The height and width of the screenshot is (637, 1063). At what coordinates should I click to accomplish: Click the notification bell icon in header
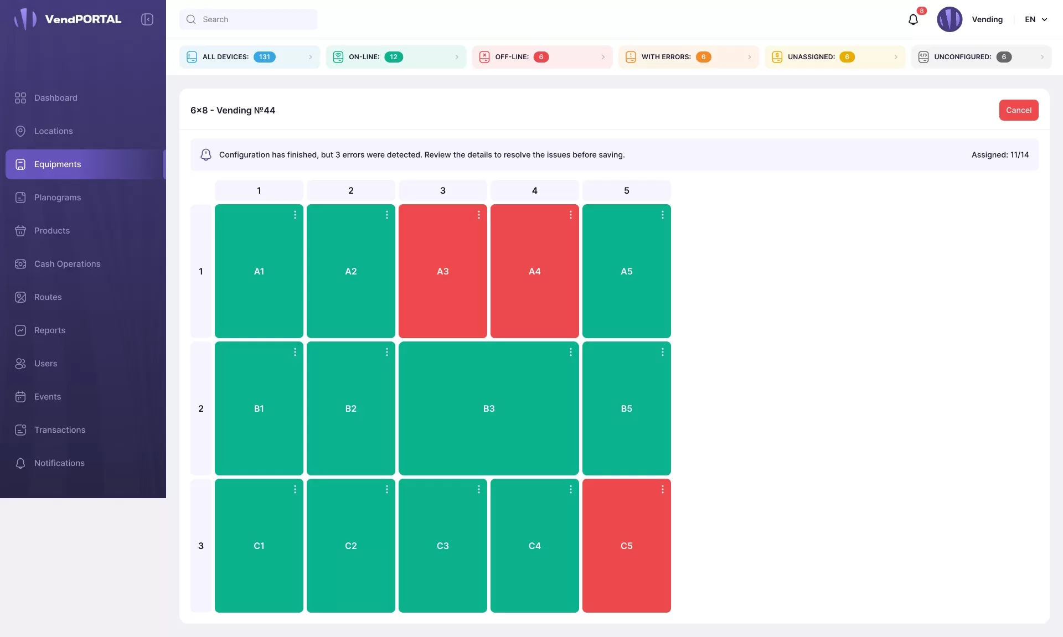[x=913, y=20]
